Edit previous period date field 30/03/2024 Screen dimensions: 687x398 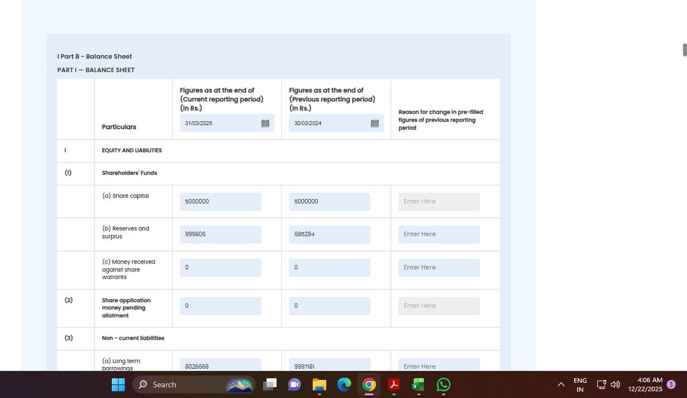coord(336,123)
